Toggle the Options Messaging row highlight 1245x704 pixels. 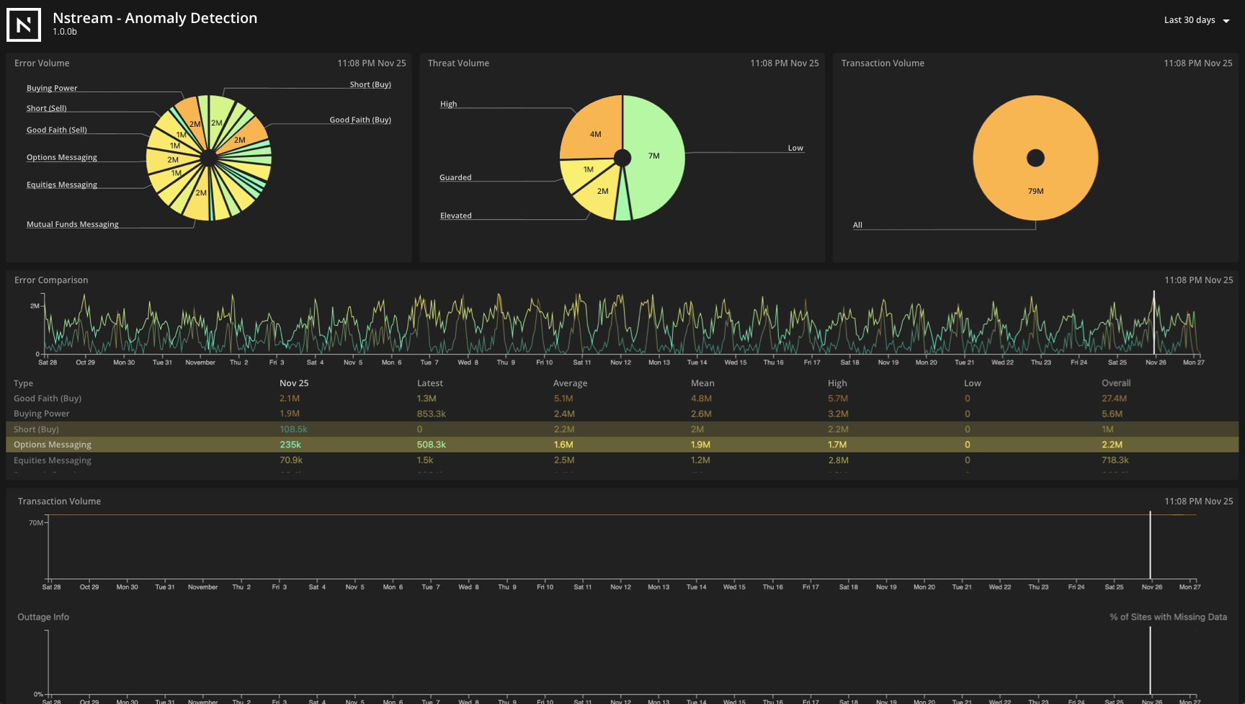coord(53,444)
